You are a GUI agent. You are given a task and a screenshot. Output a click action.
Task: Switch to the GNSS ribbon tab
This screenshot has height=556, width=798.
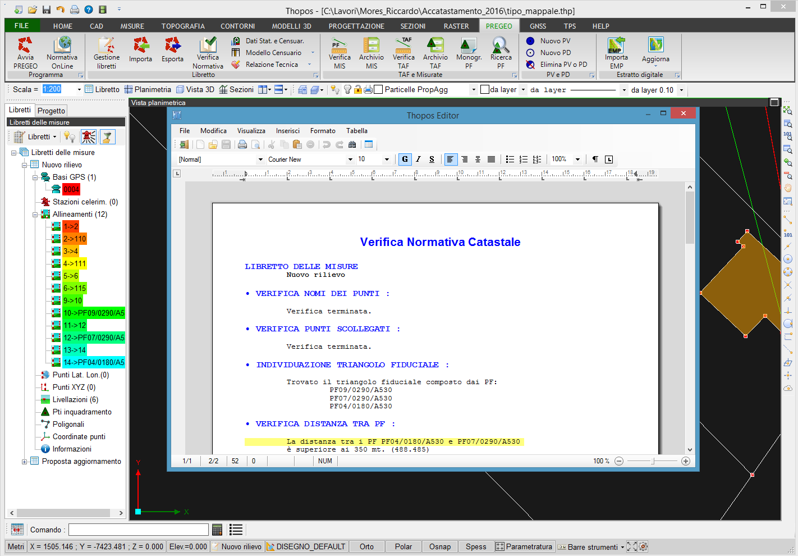pos(538,26)
